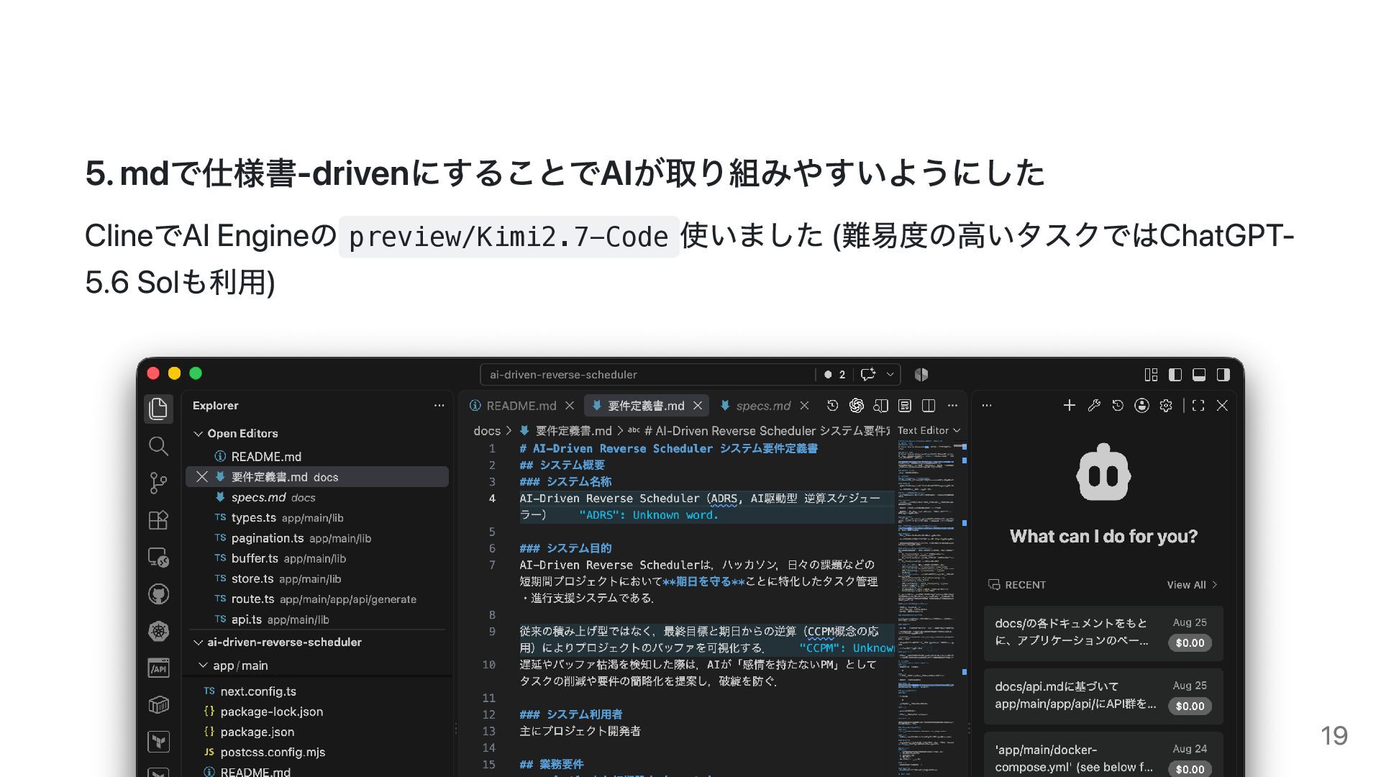Open markdown preview to the side

pos(880,406)
